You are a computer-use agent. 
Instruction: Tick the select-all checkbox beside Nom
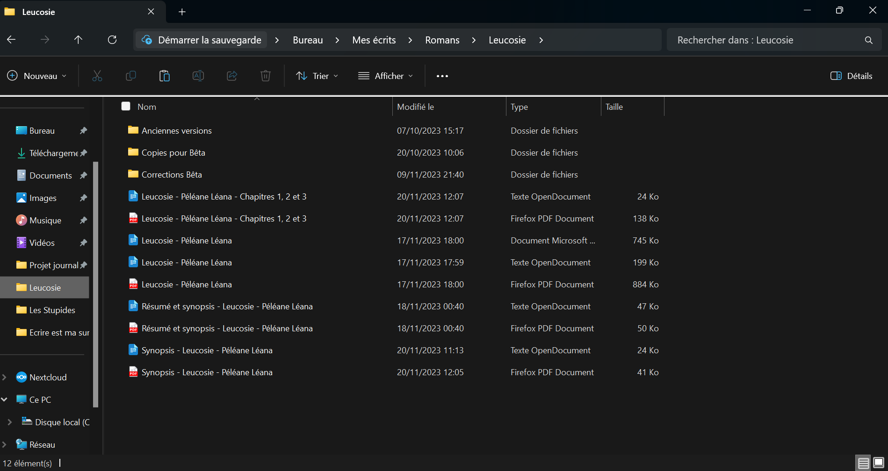(126, 106)
